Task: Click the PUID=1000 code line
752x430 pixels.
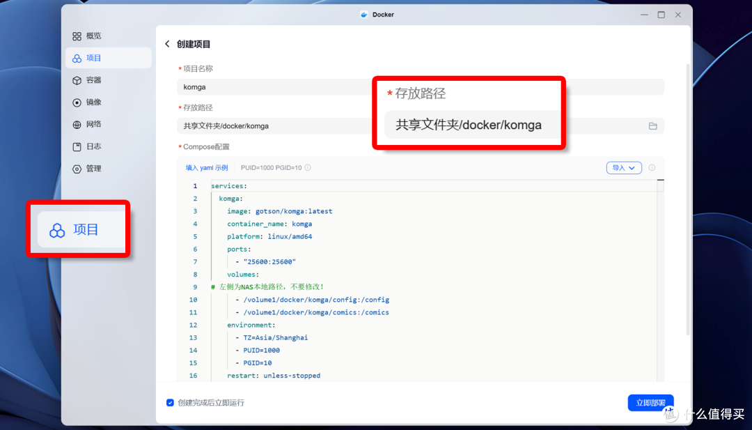Action: coord(258,350)
